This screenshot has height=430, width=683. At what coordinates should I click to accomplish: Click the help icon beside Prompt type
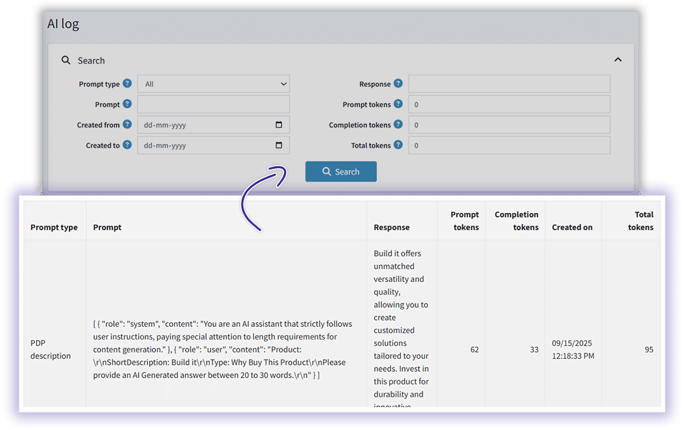[x=128, y=83]
